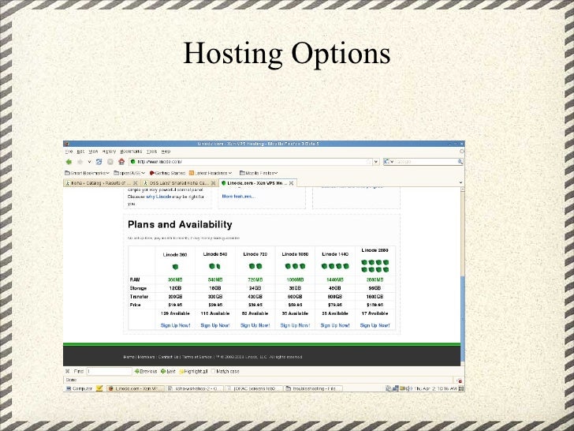
Task: Toggle Highlight all in Find bar
Action: coord(193,372)
